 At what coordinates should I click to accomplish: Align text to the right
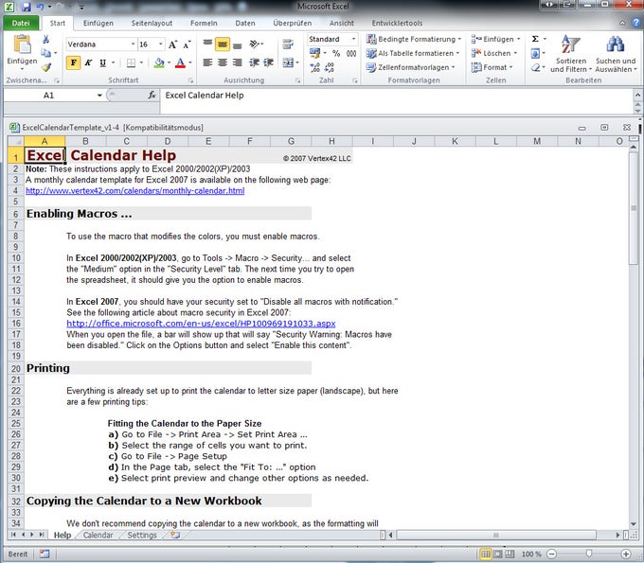click(237, 62)
